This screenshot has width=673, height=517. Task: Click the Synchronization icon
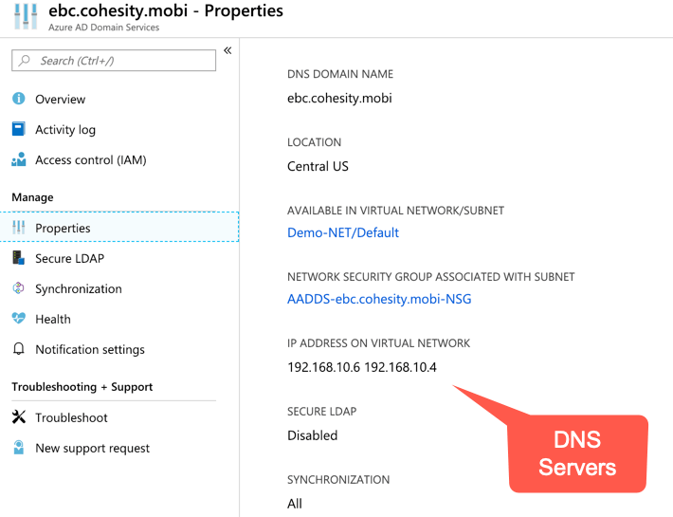pyautogui.click(x=19, y=289)
